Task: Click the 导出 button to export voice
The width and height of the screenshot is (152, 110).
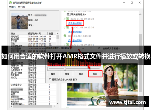Action: click(95, 74)
